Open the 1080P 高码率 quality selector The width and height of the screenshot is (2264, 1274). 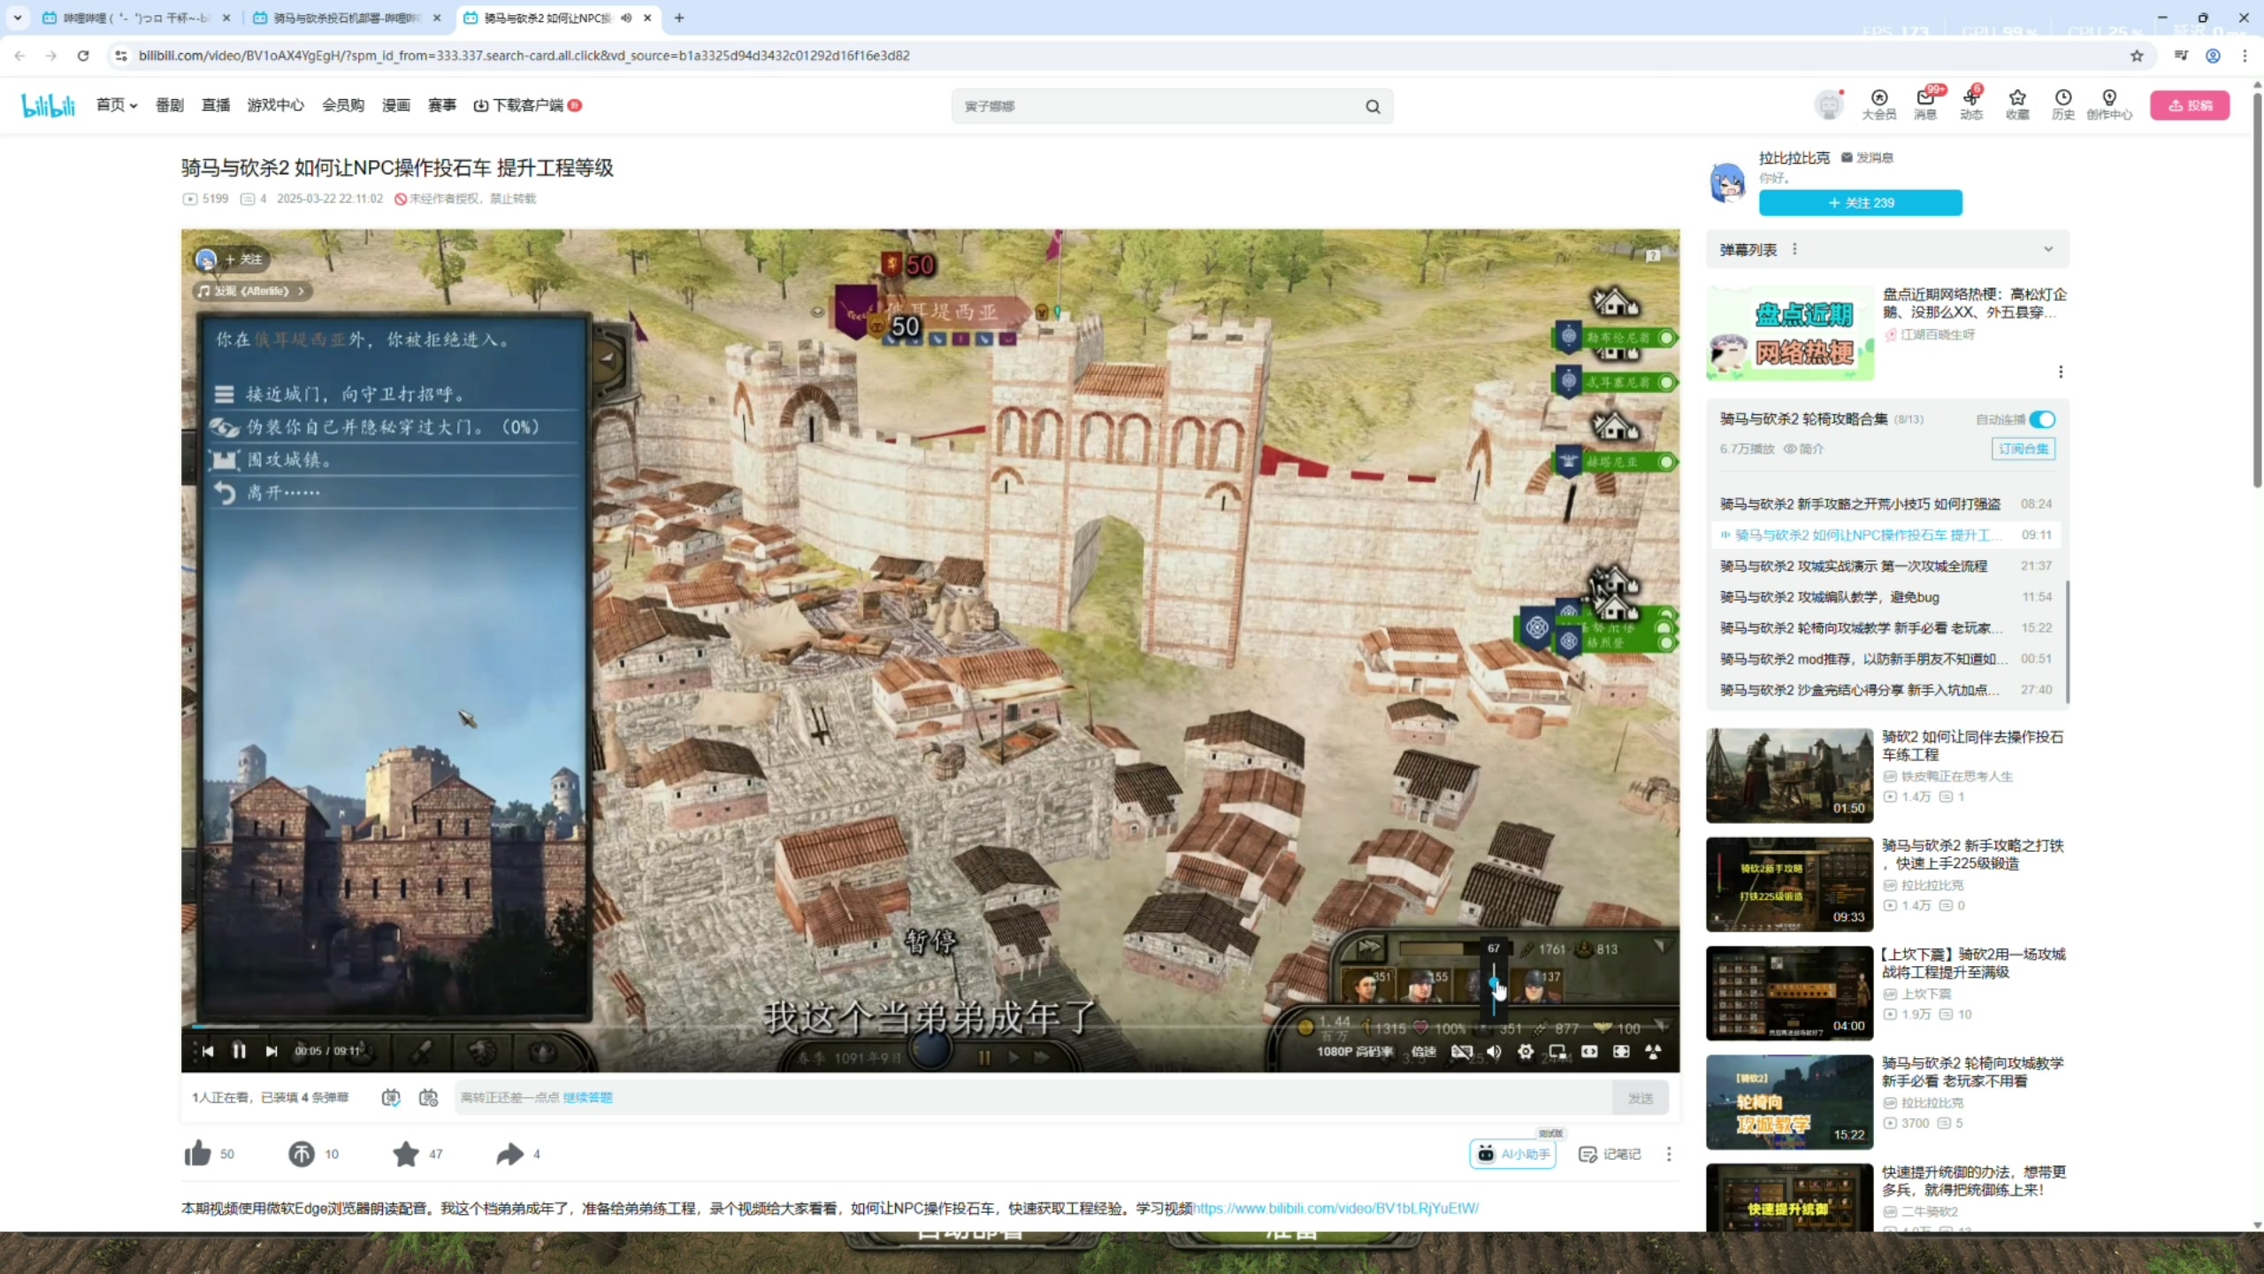click(1354, 1051)
